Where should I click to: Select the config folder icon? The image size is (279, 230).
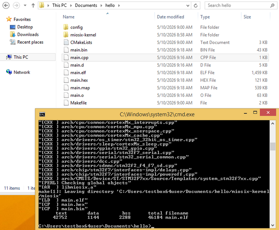tap(66, 27)
